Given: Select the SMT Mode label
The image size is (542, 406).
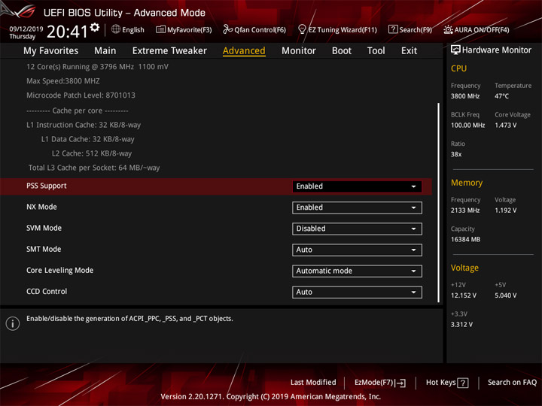Looking at the screenshot, I should pos(44,249).
